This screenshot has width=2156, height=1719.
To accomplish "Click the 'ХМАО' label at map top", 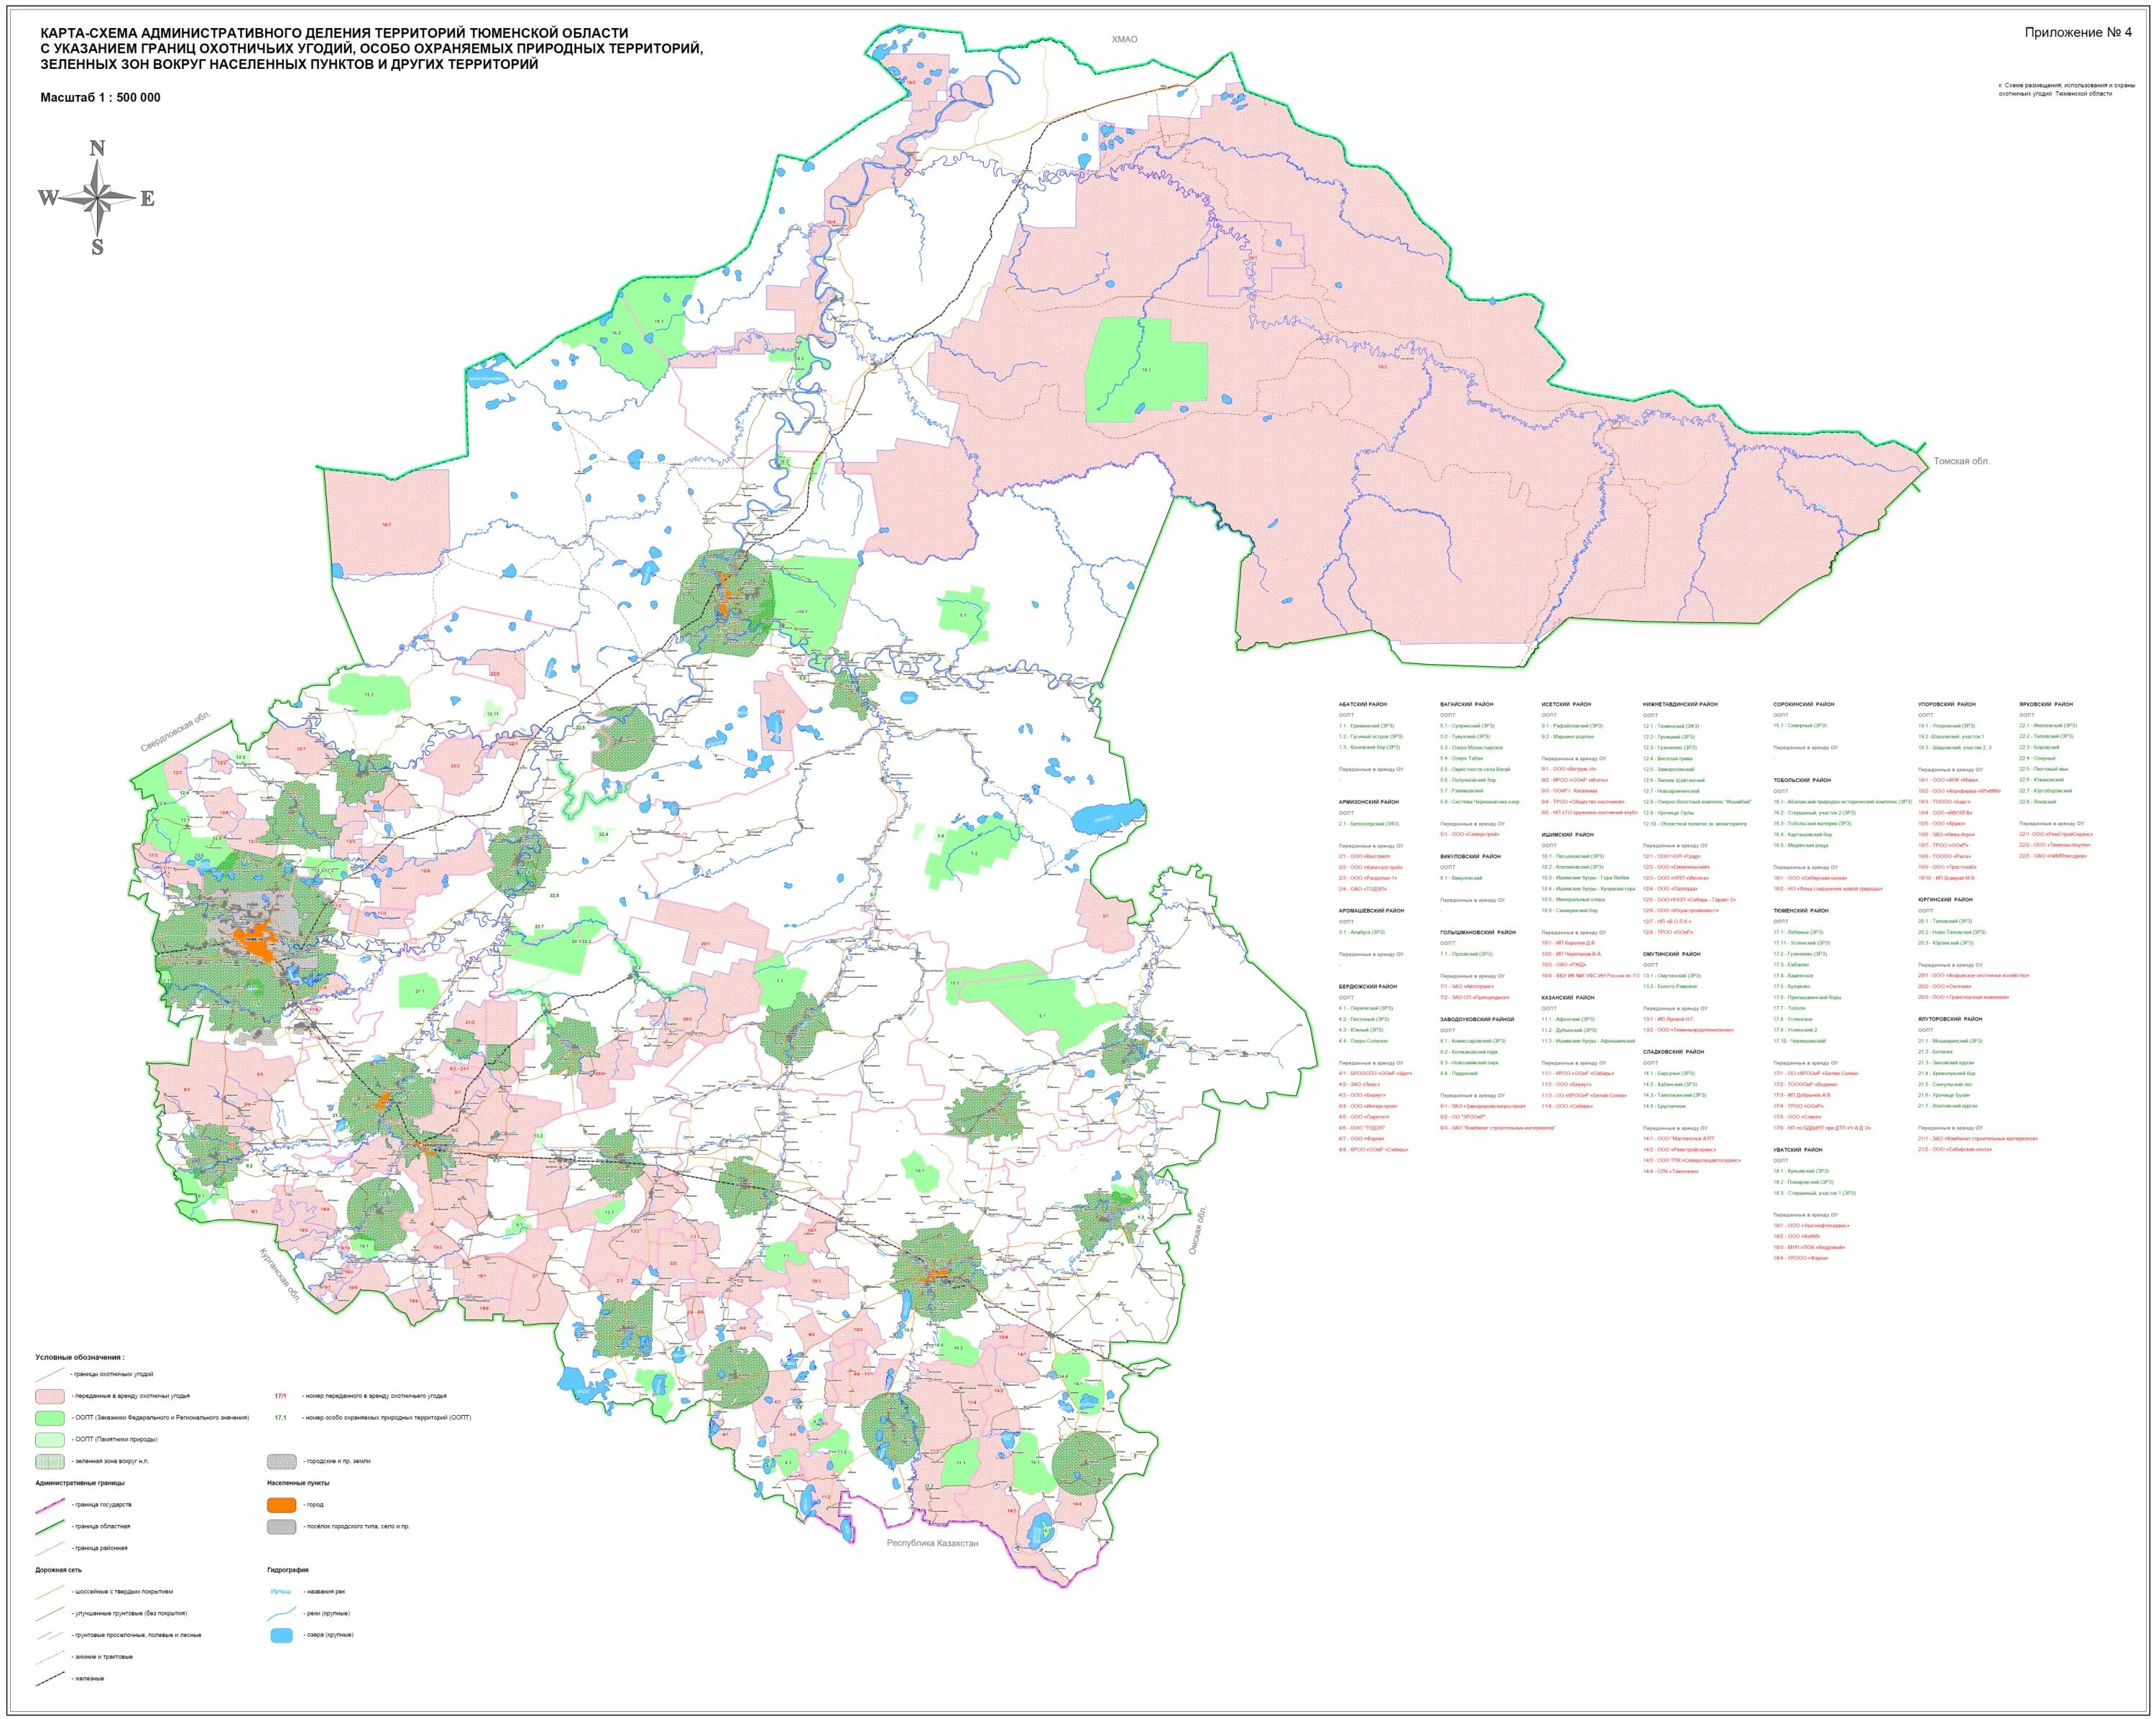I will tap(1124, 39).
